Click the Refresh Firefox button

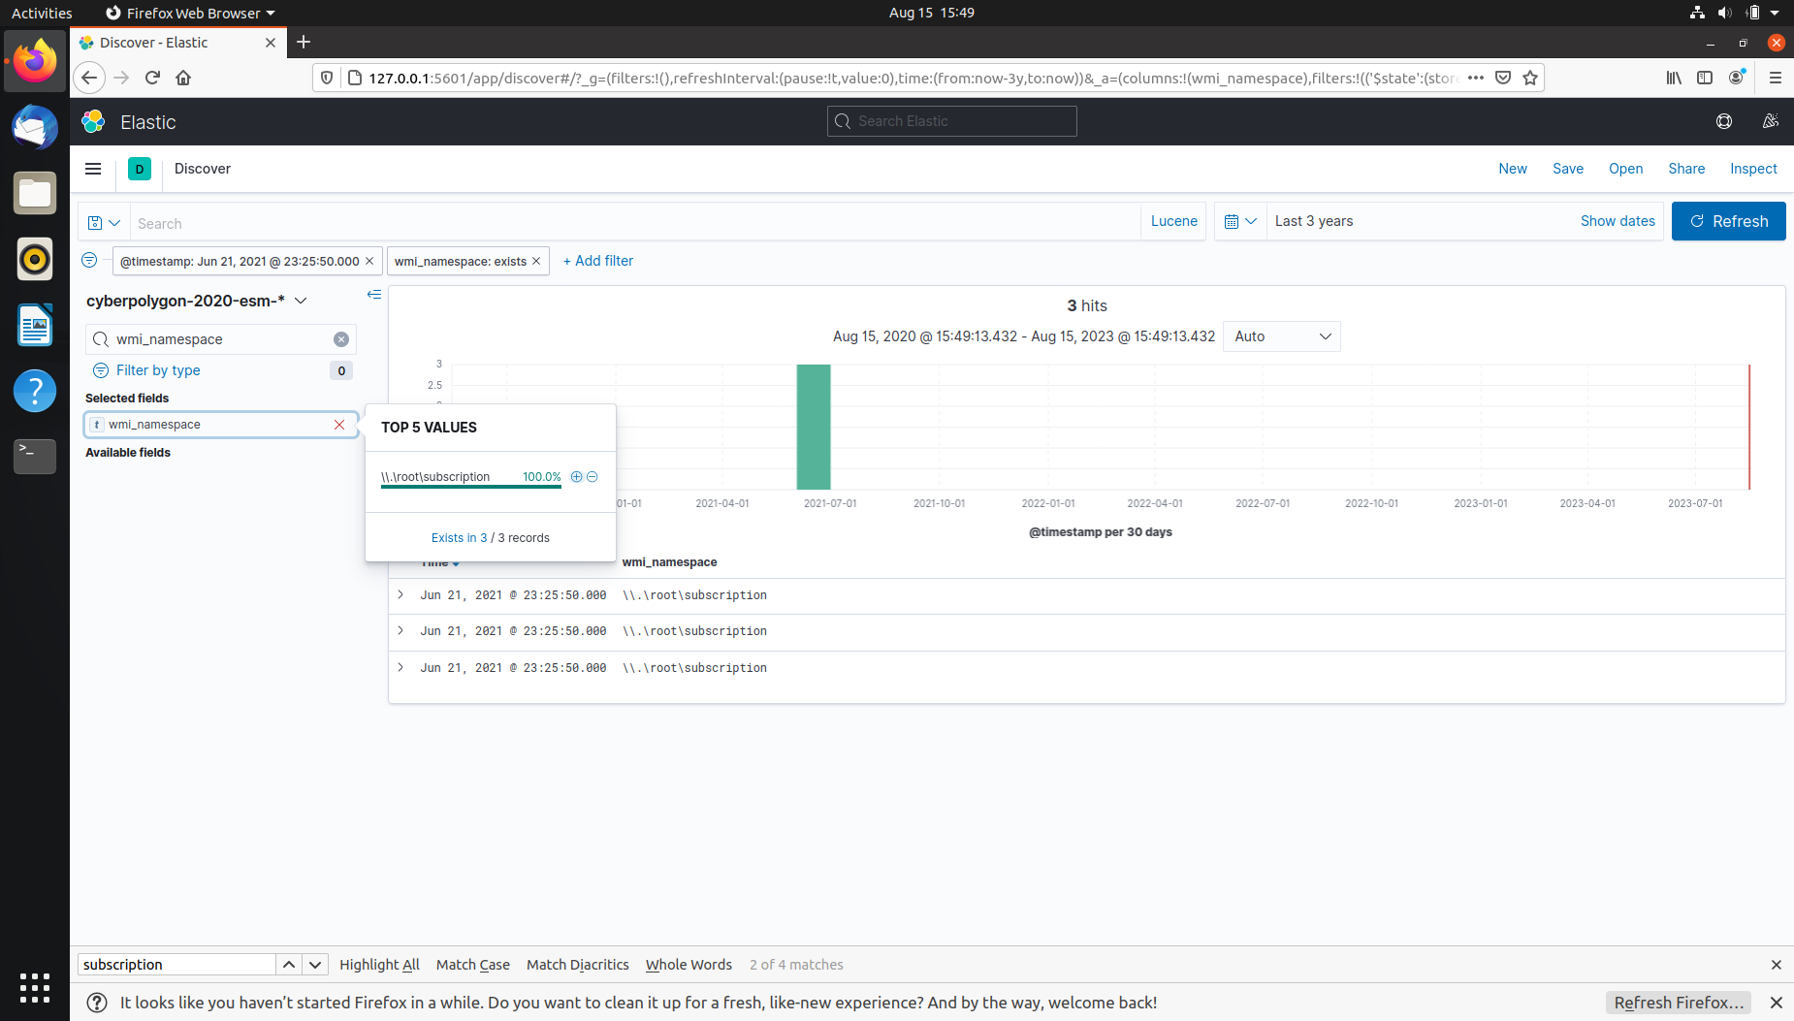[x=1678, y=1003]
